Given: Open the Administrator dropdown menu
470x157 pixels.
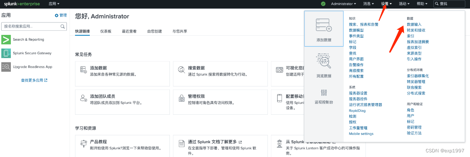Looking at the screenshot, I should point(343,4).
